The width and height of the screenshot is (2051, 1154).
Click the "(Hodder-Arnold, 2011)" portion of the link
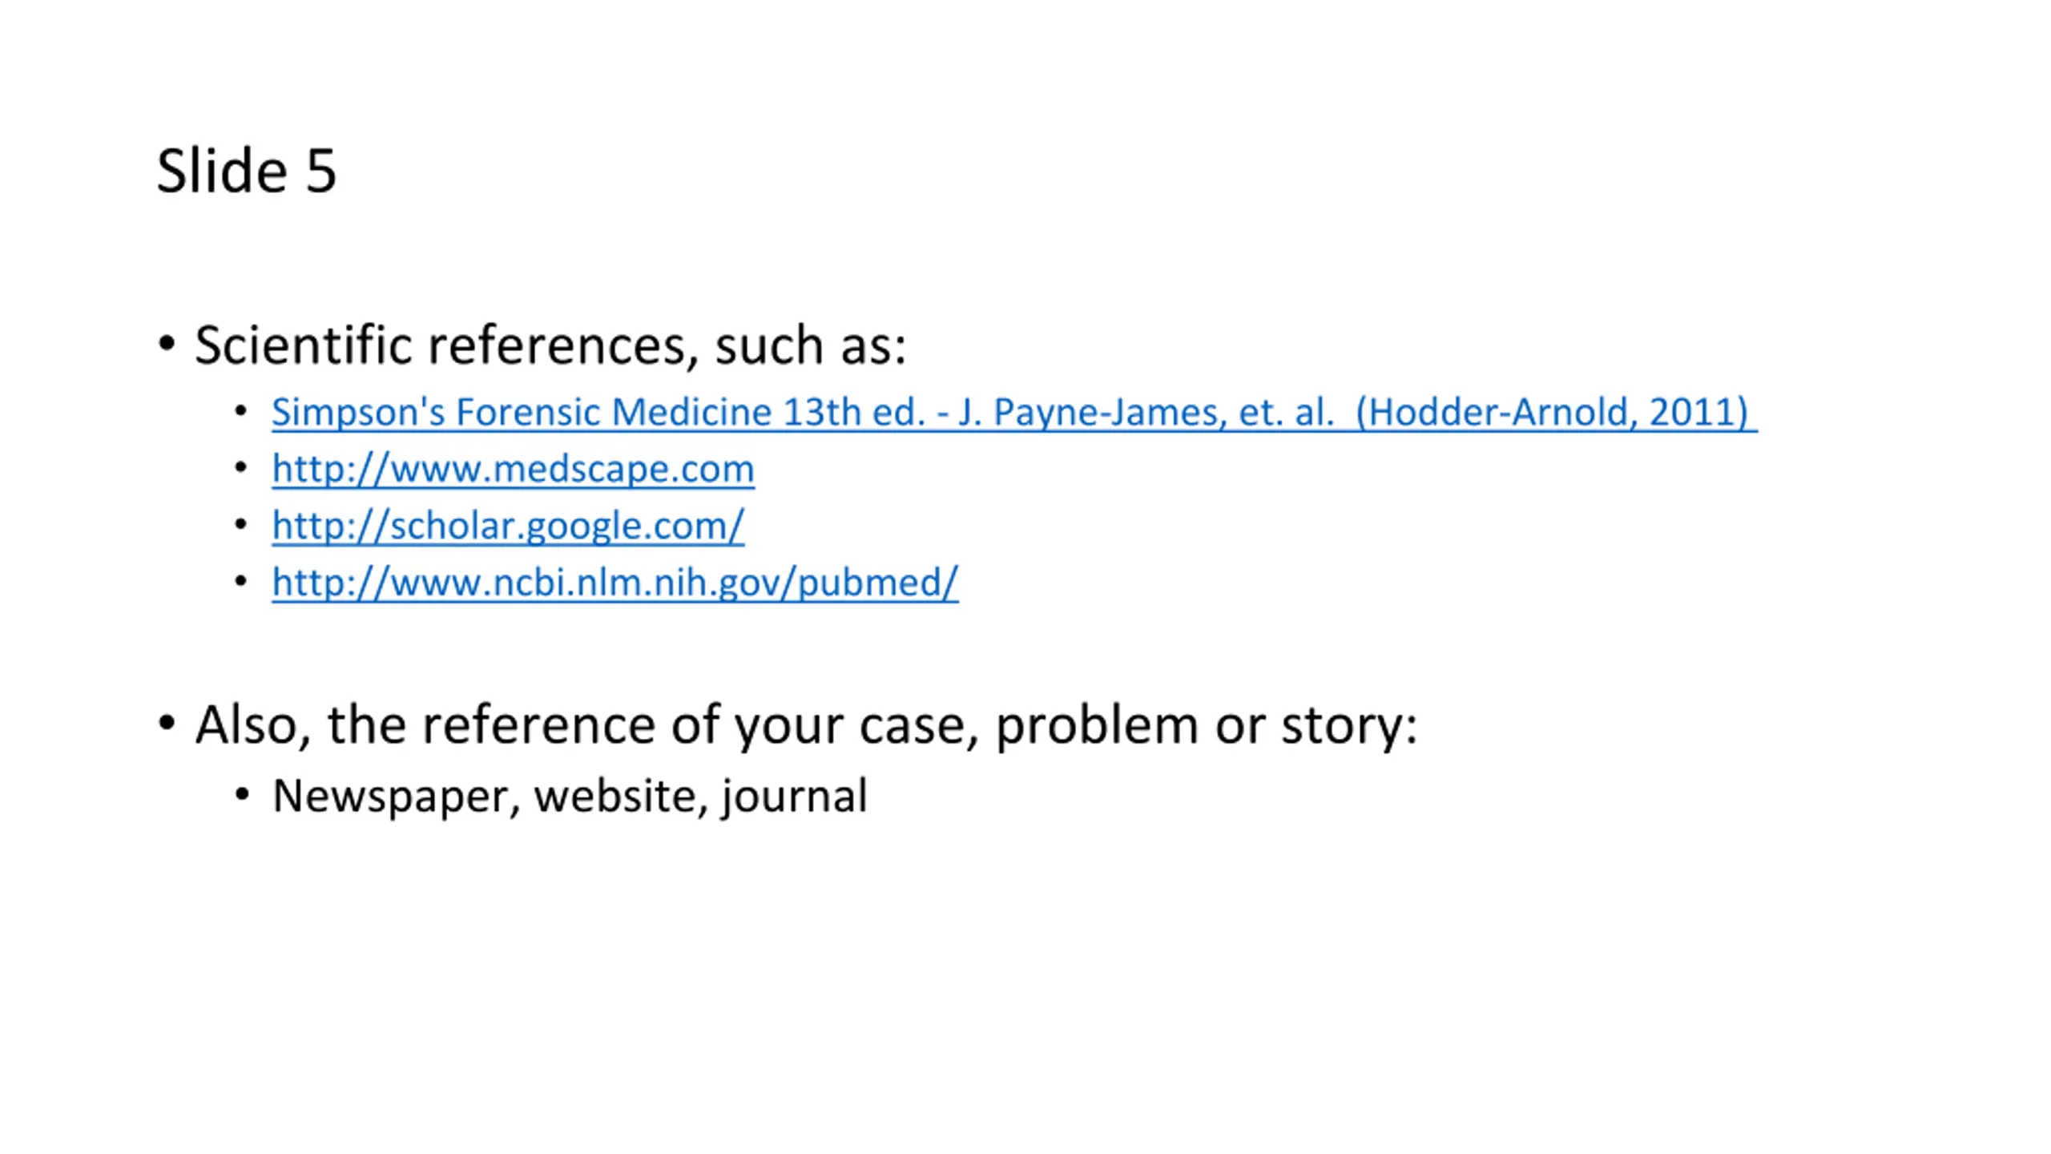tap(1552, 413)
